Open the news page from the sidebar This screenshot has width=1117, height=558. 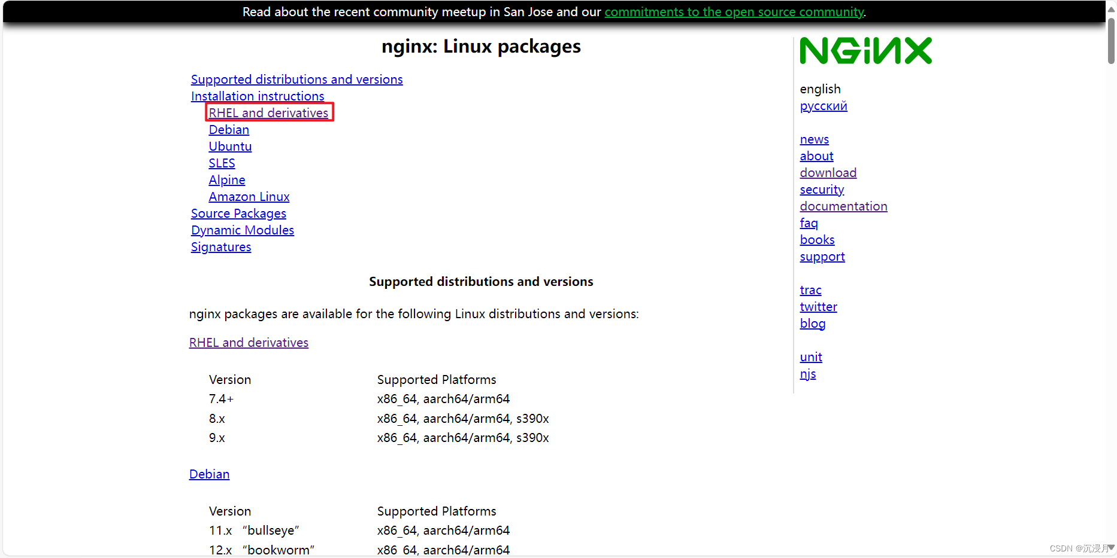coord(814,139)
